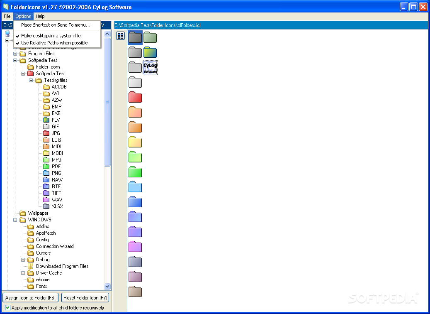430x314 pixels.
Task: Collapse the top-level Softpedia Test folder
Action: coord(15,60)
